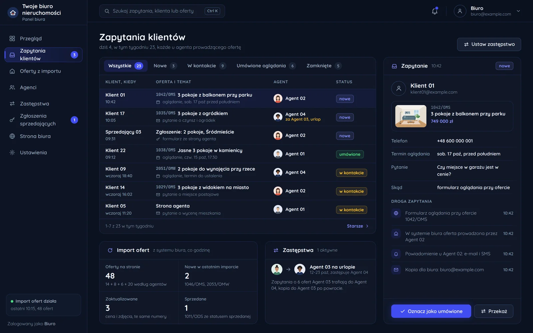Focus the Szukaj zapytania search field
Image resolution: width=533 pixels, height=333 pixels.
[x=162, y=11]
